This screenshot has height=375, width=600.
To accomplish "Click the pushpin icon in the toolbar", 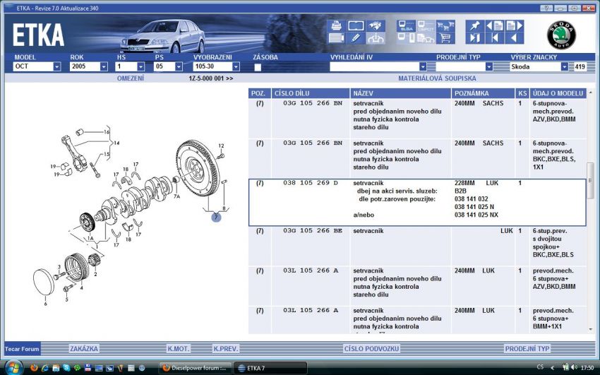I will [474, 26].
